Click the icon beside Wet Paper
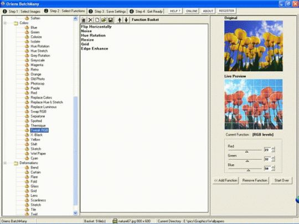This screenshot has height=224, width=299. point(27,154)
